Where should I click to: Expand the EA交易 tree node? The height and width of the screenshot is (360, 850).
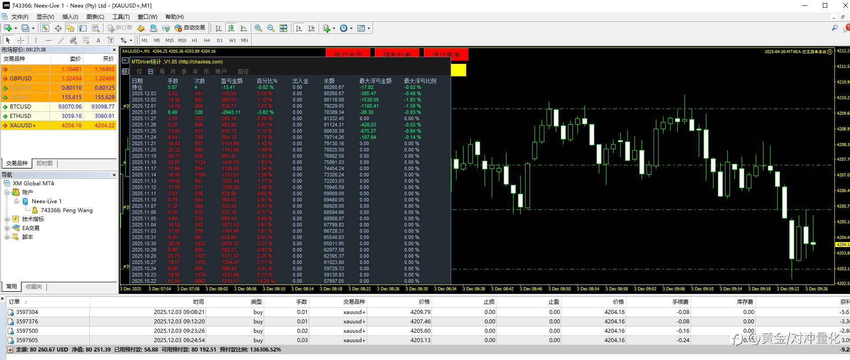coord(7,228)
